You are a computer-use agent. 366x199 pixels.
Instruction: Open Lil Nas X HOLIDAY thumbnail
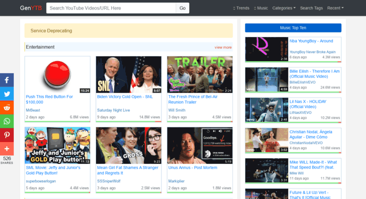pyautogui.click(x=267, y=110)
